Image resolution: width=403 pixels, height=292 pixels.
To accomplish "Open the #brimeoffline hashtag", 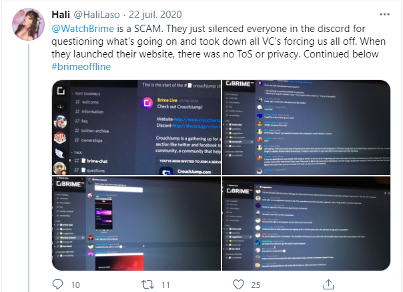I will 83,67.
